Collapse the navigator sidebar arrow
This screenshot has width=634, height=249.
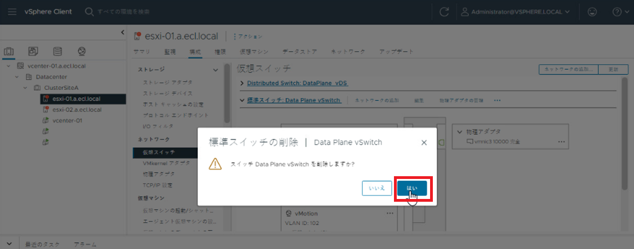pyautogui.click(x=122, y=33)
